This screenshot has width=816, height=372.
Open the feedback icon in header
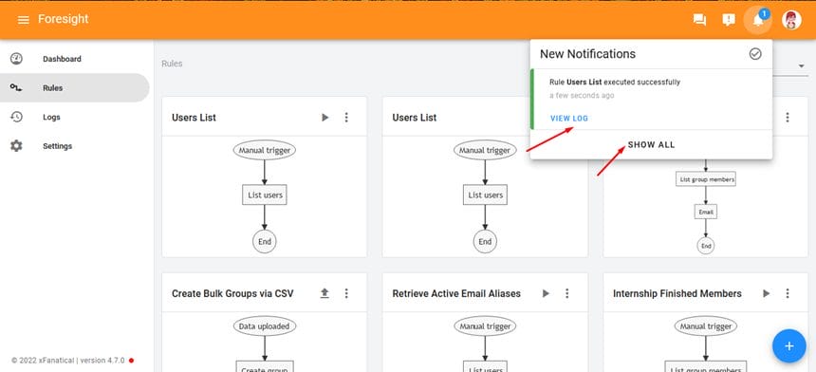coord(729,20)
